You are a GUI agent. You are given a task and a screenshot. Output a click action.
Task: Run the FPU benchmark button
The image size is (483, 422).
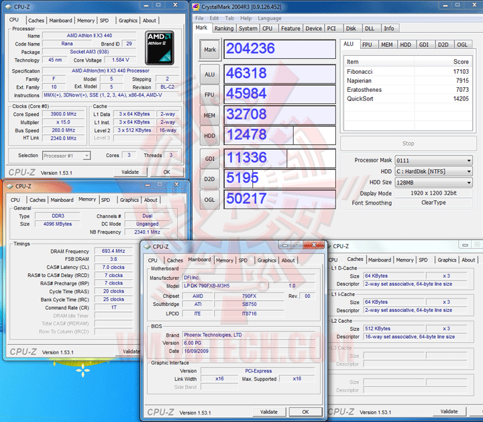pos(210,95)
